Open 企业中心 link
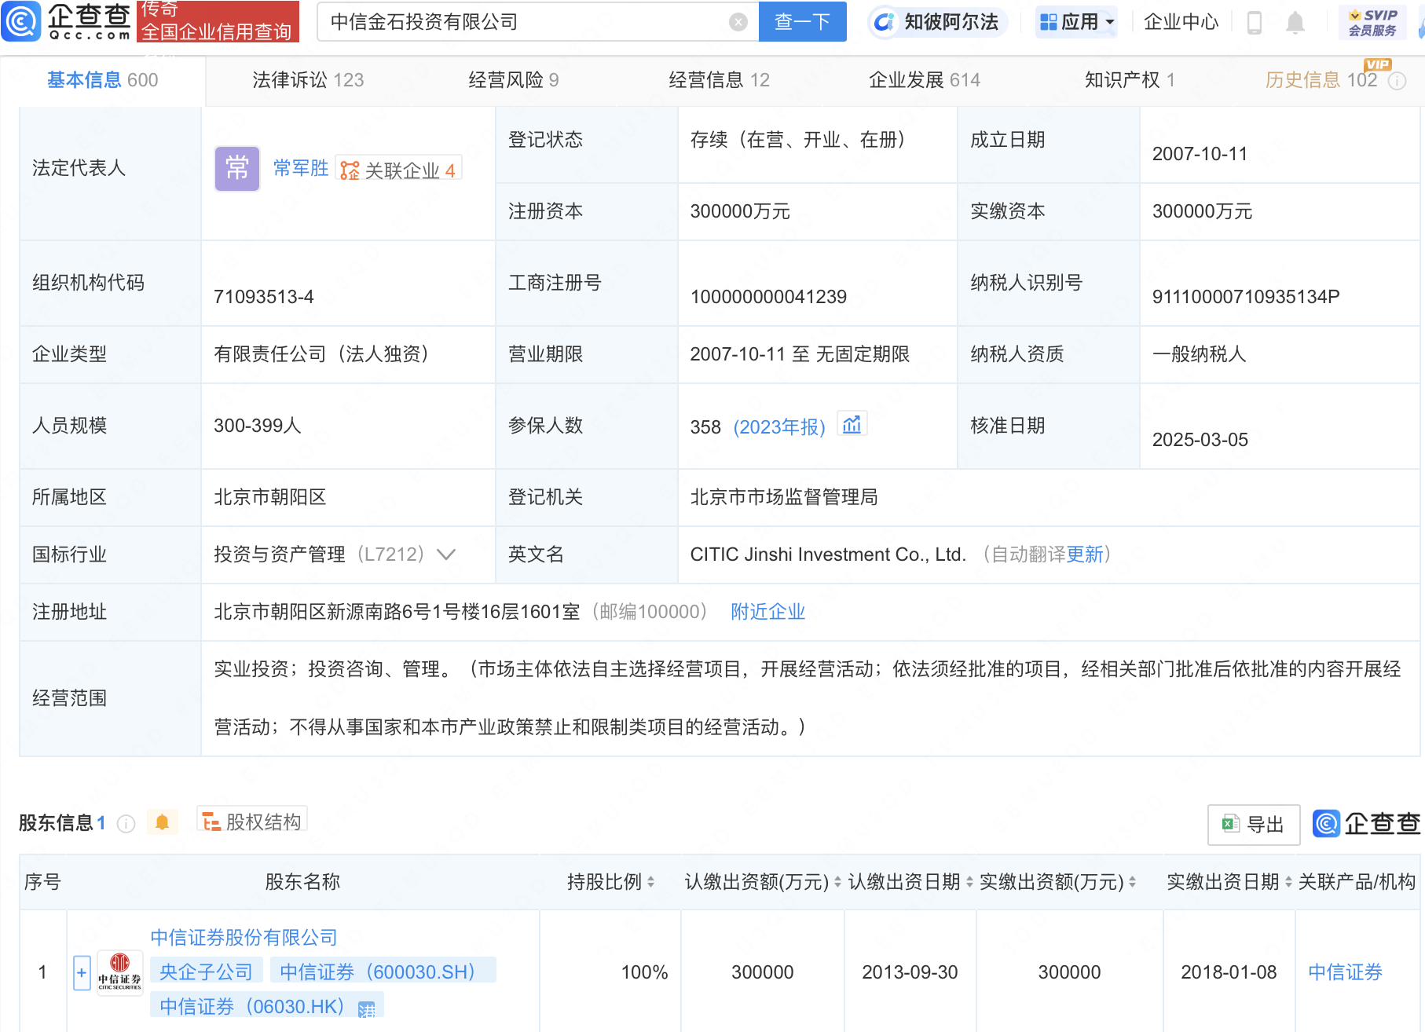The image size is (1425, 1032). (1181, 22)
